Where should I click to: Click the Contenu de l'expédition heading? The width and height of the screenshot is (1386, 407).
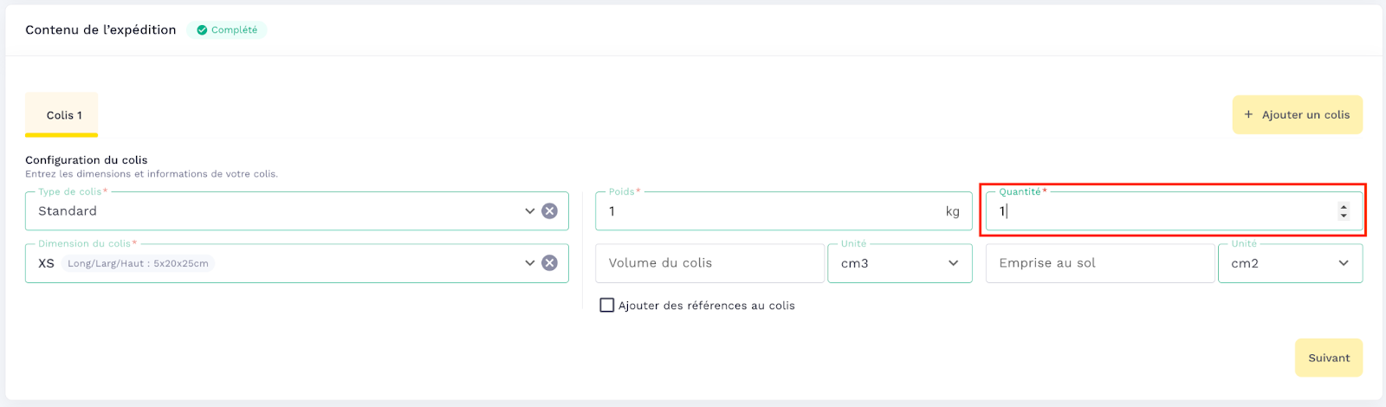100,30
